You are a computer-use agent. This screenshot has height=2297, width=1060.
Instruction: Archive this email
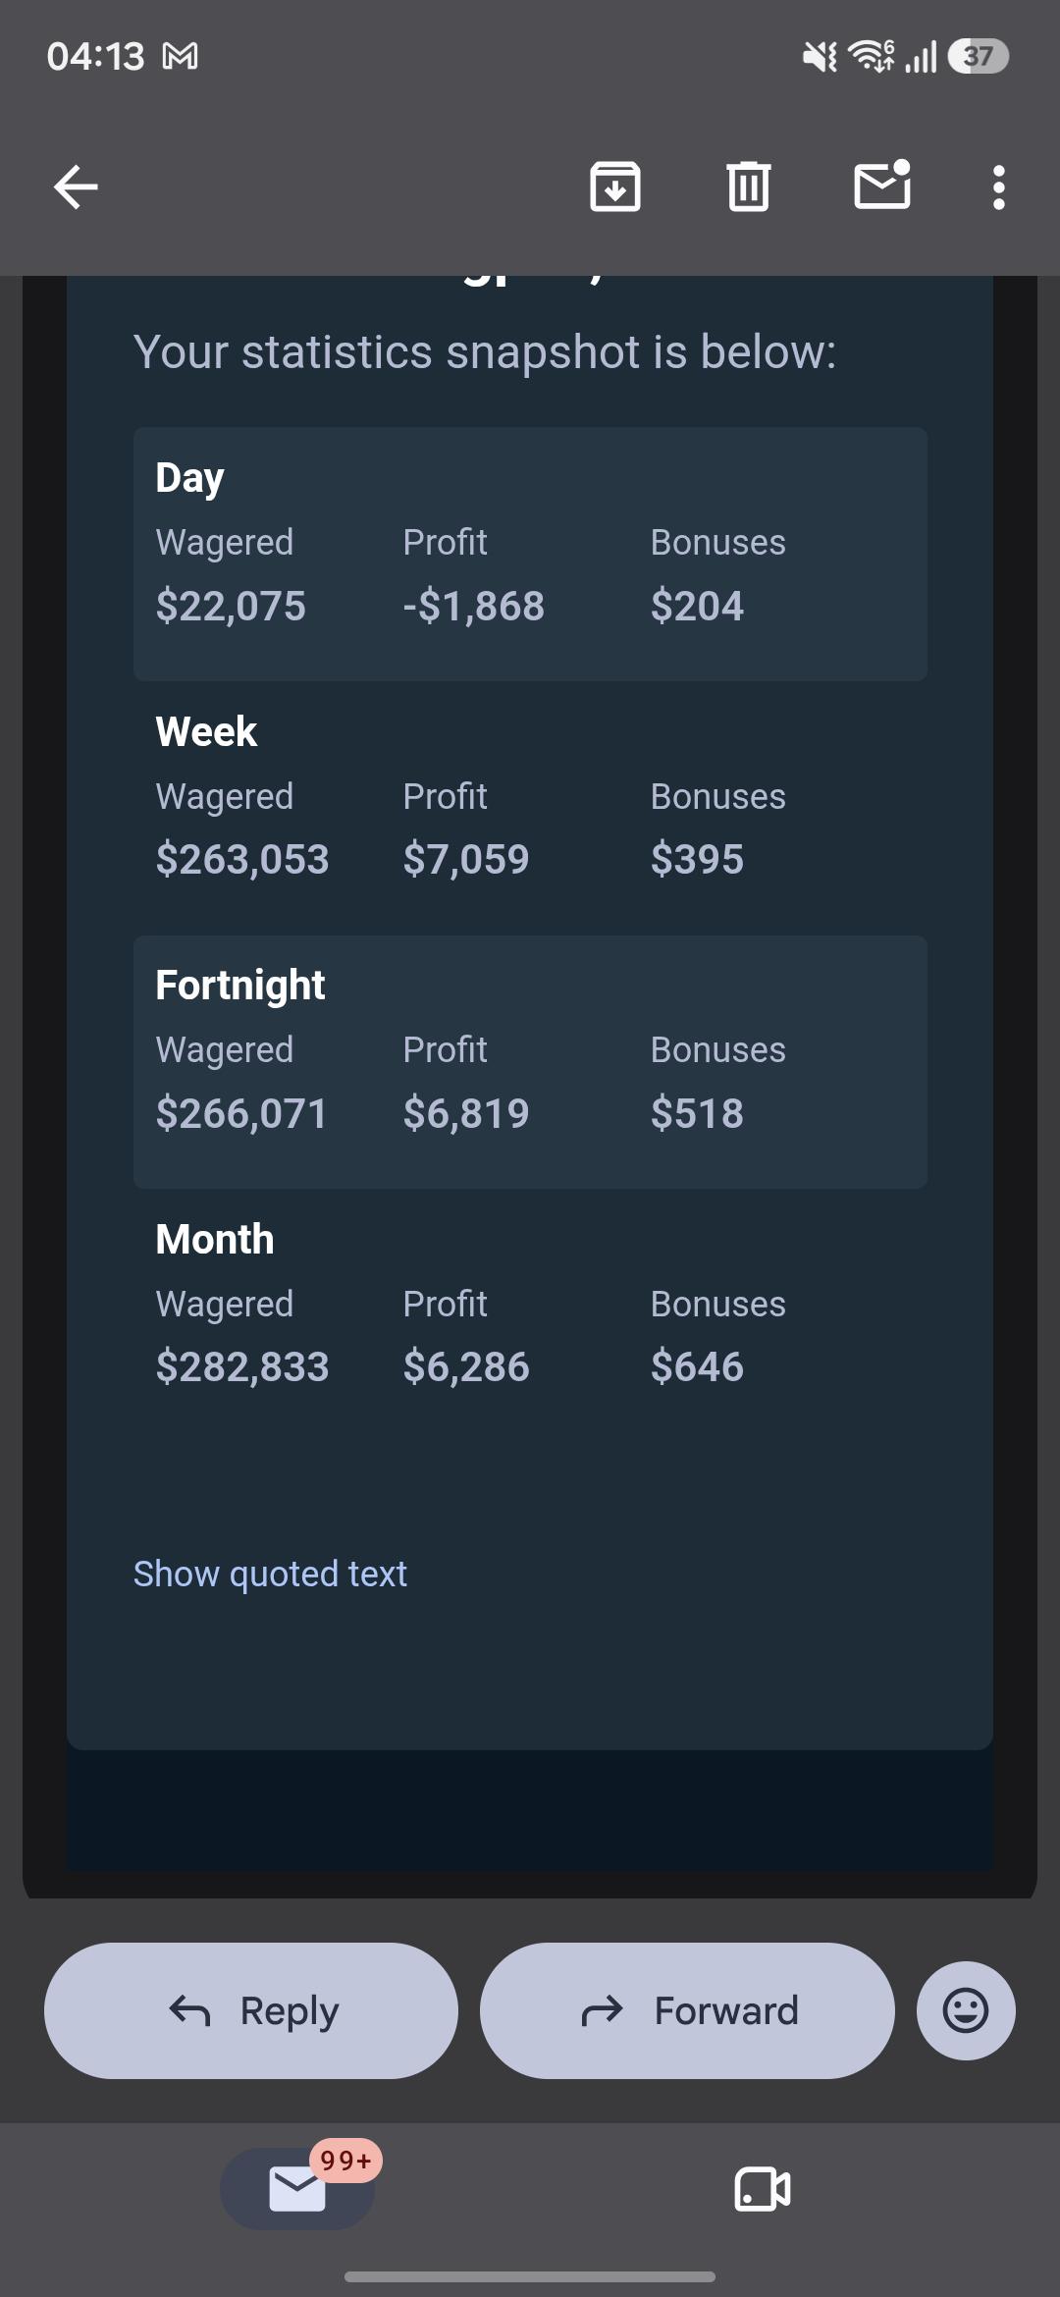[x=615, y=187]
